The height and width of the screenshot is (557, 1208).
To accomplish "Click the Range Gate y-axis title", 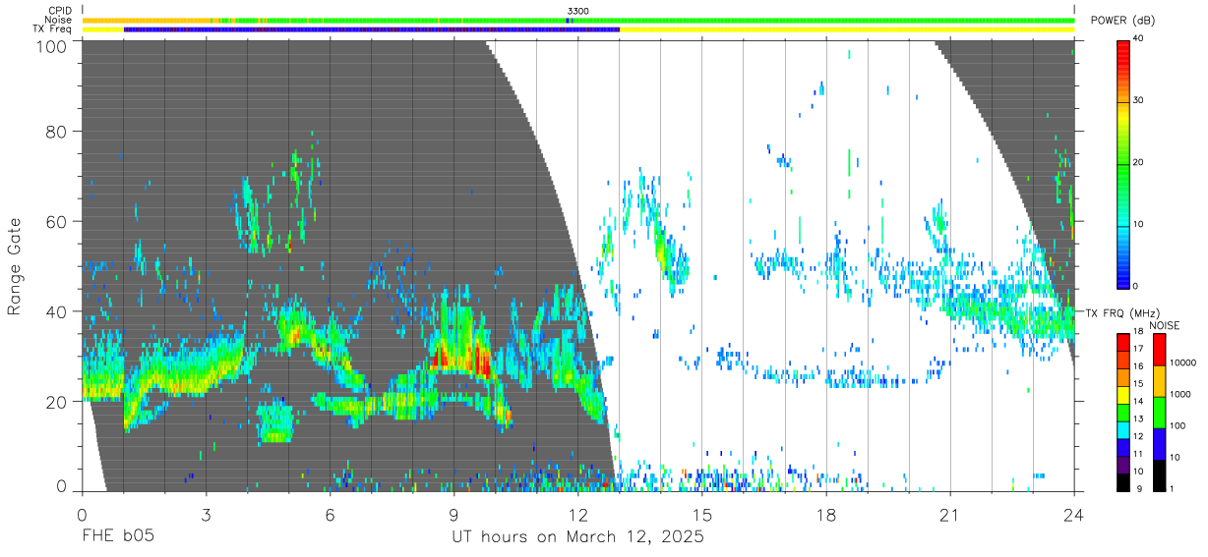I will 15,265.
